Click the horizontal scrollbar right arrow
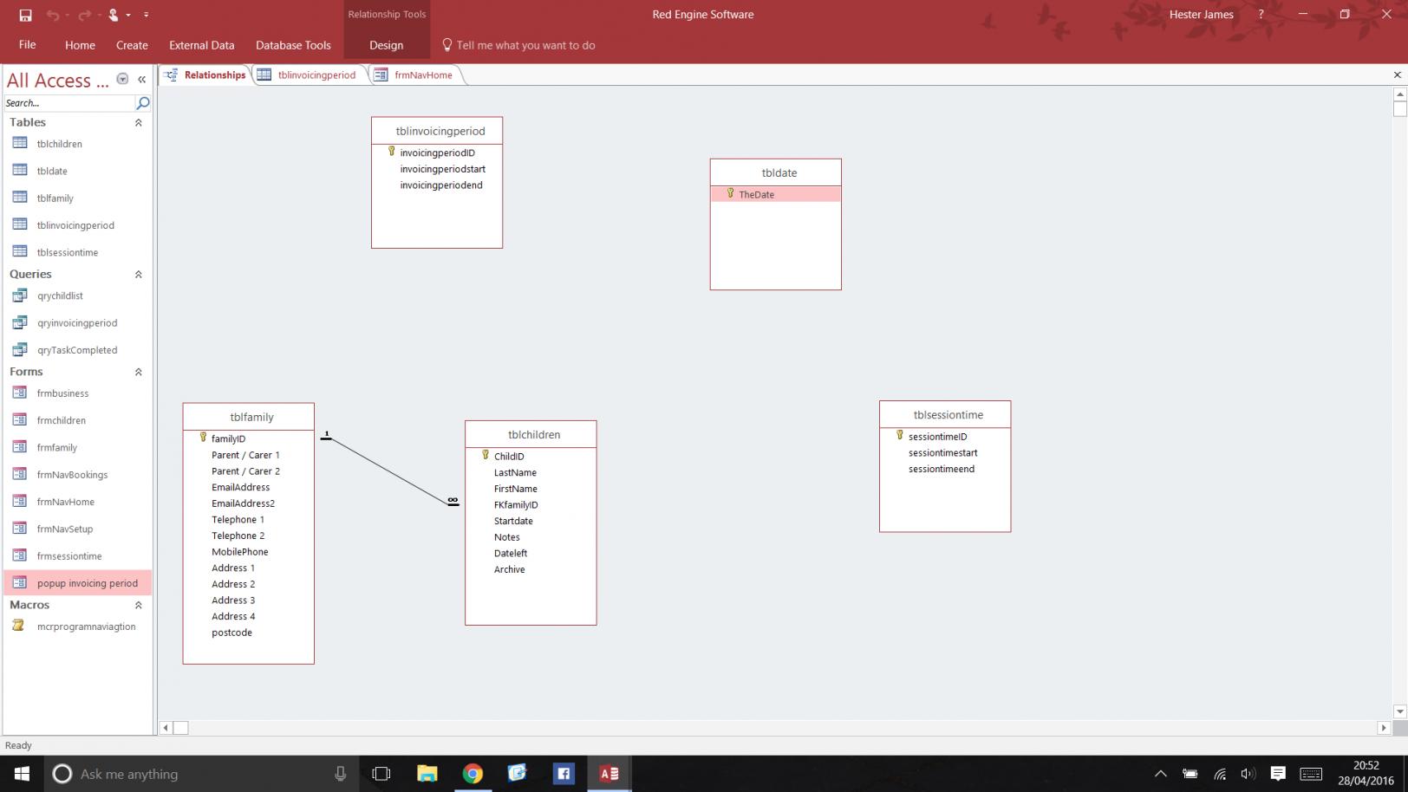 tap(1384, 728)
